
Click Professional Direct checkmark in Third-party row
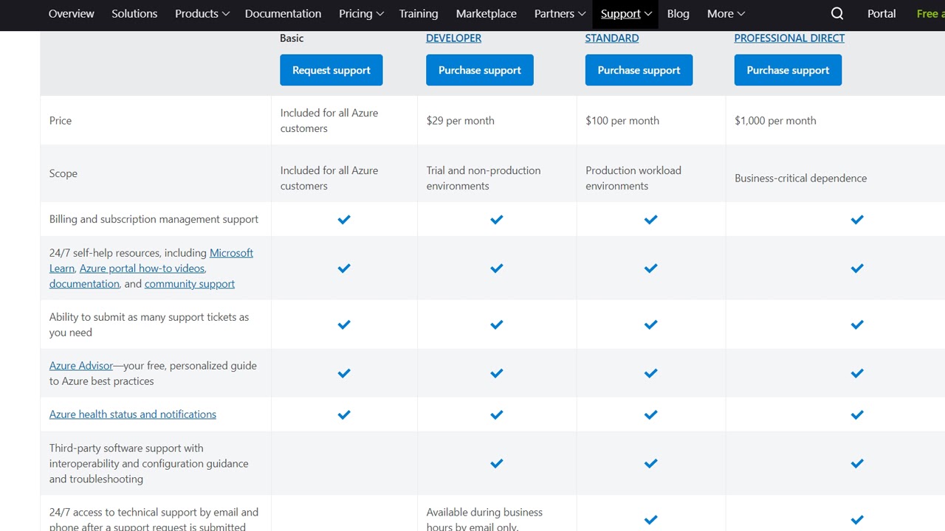tap(857, 463)
